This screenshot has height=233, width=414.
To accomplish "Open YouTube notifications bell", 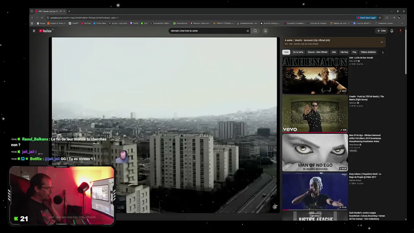I will pyautogui.click(x=392, y=31).
